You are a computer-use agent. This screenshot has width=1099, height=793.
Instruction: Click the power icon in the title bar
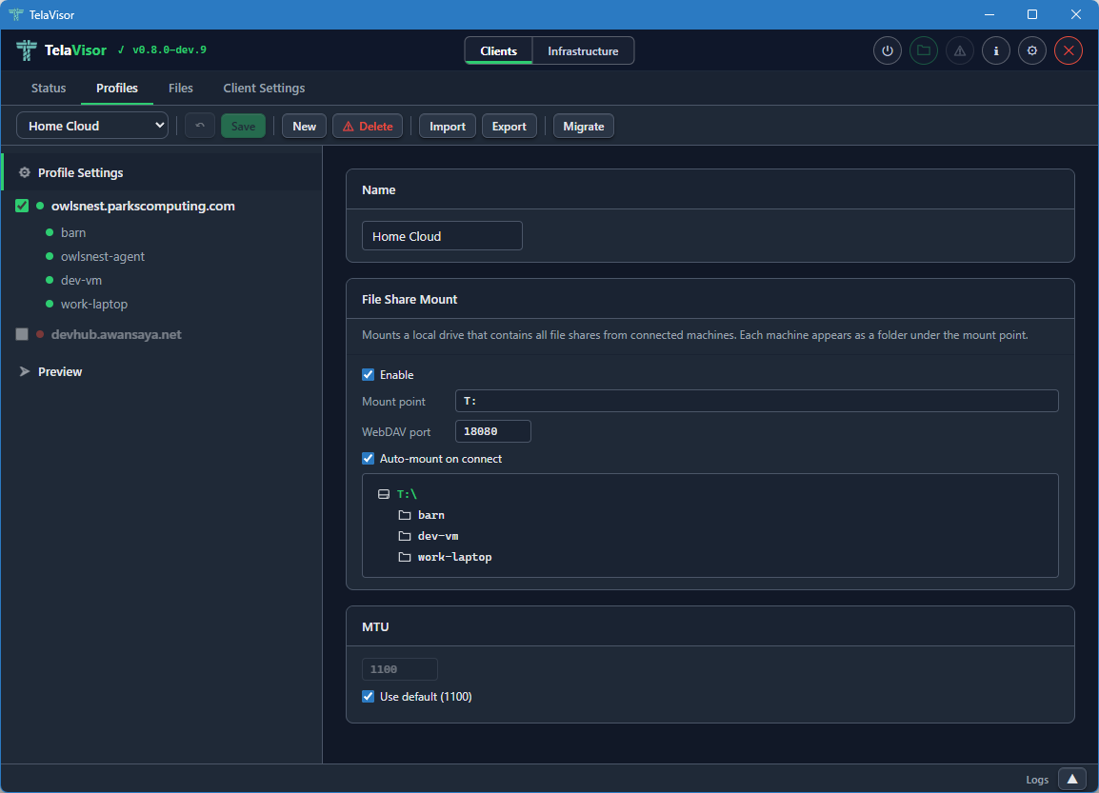(x=887, y=50)
